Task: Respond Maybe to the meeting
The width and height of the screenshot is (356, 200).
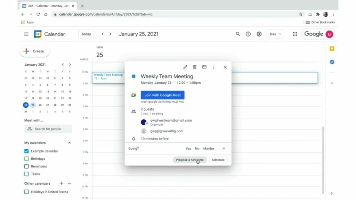Action: [x=209, y=149]
